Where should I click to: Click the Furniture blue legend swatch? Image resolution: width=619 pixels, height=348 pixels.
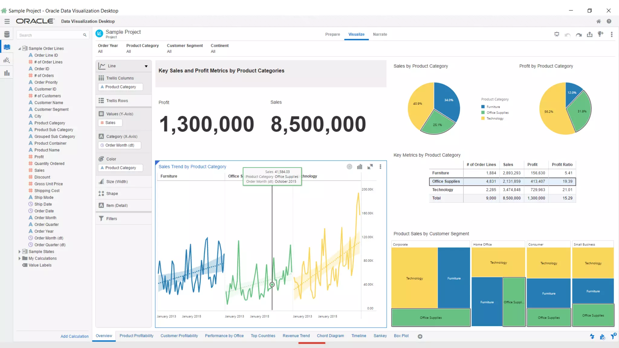[x=483, y=107]
